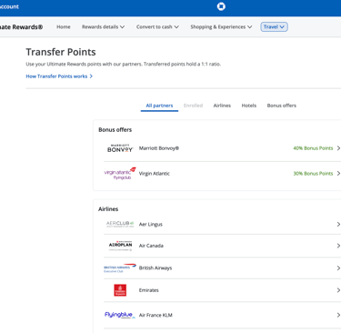Screen dimensions: 341x333
Task: Open How Transfer Points works link
Action: point(59,76)
